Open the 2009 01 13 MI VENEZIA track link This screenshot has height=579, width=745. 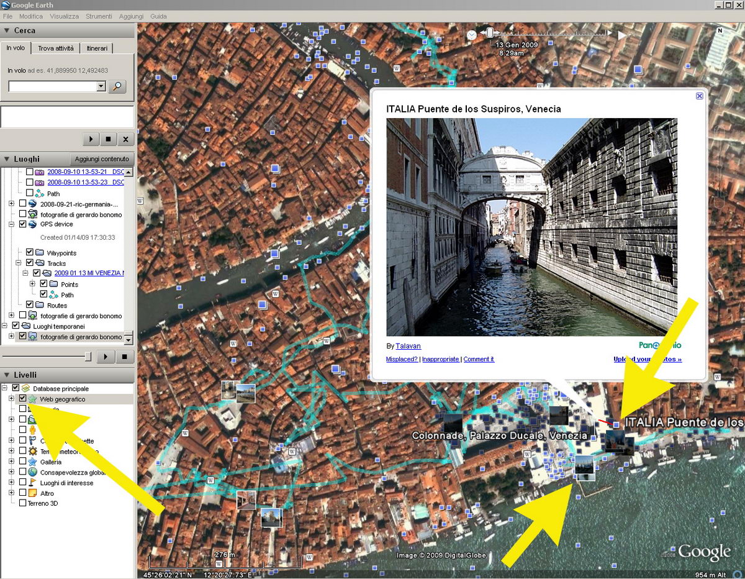click(x=89, y=273)
